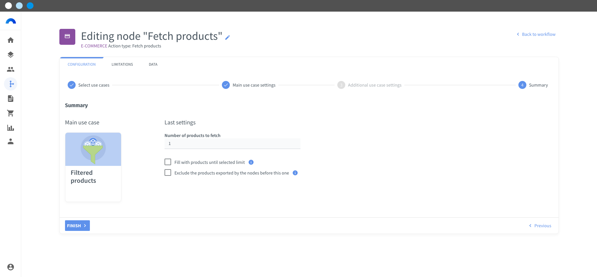Open the workflow branch icon in sidebar
This screenshot has width=597, height=277.
[11, 84]
